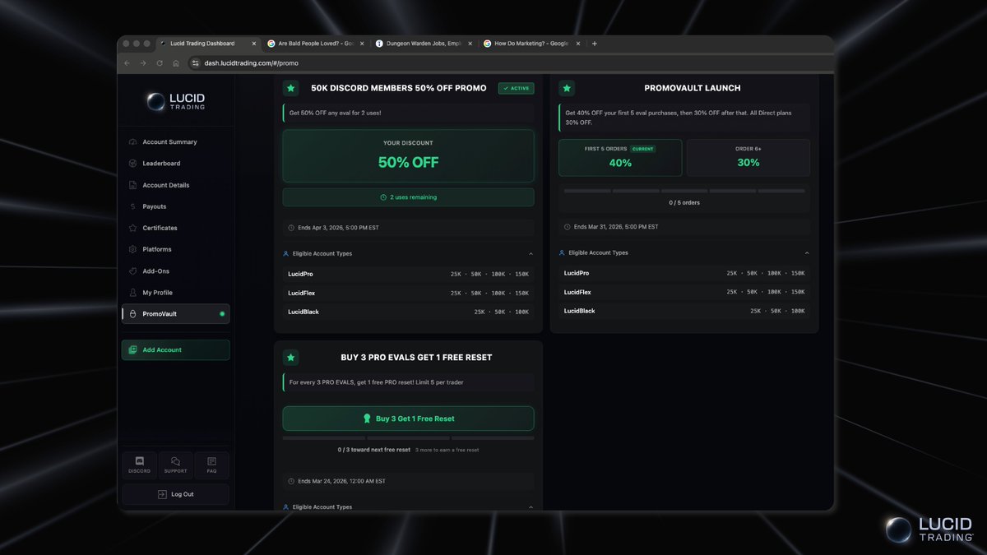Click the Lucid Trading logo in sidebar
The width and height of the screenshot is (987, 555).
(175, 101)
